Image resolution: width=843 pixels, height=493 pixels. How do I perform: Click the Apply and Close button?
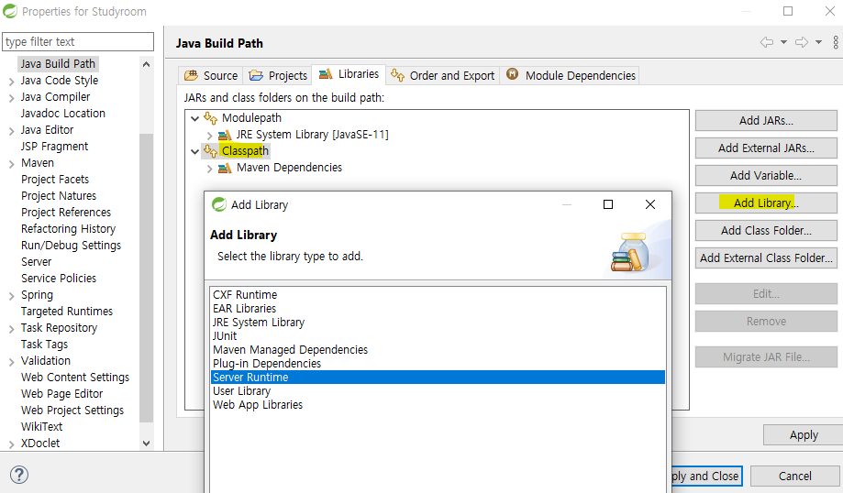pyautogui.click(x=707, y=476)
